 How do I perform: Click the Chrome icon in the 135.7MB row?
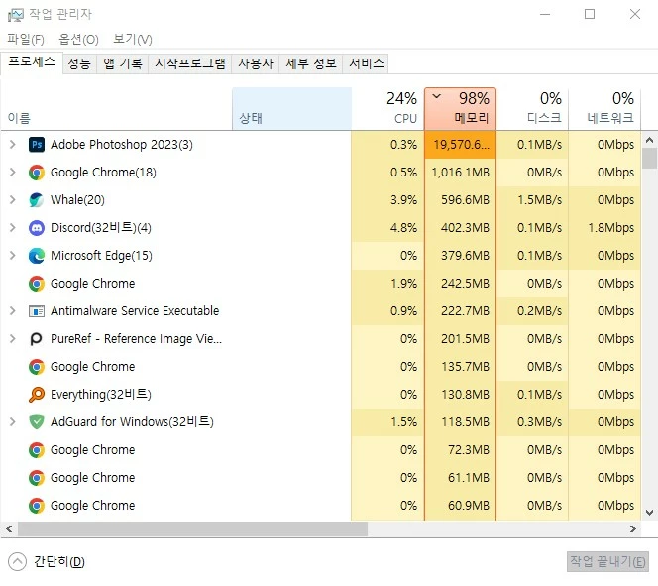(x=37, y=367)
